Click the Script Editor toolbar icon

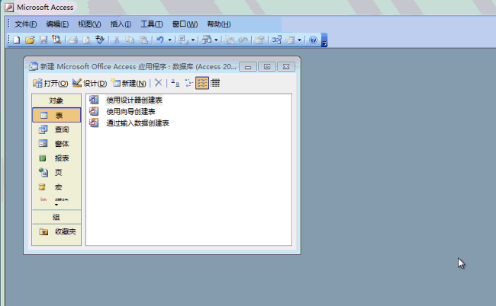243,40
